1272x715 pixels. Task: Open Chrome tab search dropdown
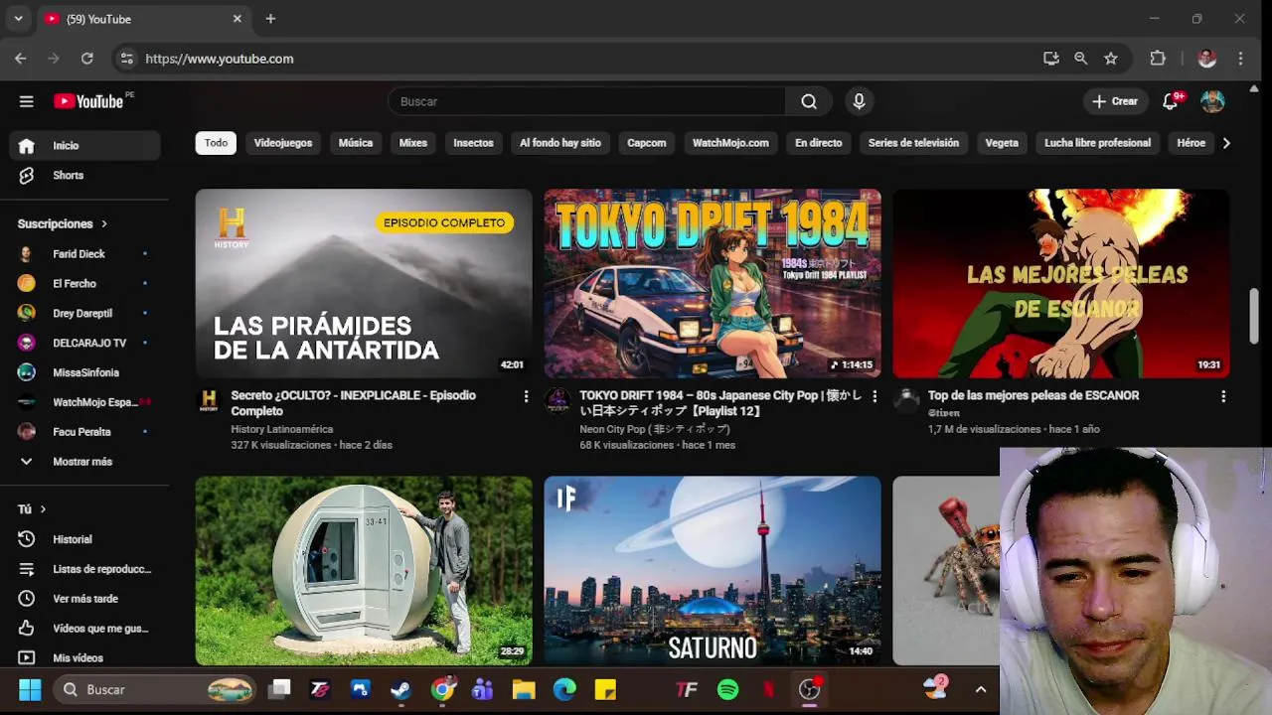pyautogui.click(x=18, y=19)
